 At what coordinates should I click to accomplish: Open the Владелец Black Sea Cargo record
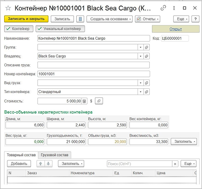(147, 56)
